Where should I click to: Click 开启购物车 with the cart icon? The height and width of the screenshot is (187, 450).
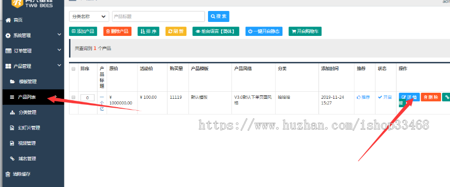click(x=305, y=31)
